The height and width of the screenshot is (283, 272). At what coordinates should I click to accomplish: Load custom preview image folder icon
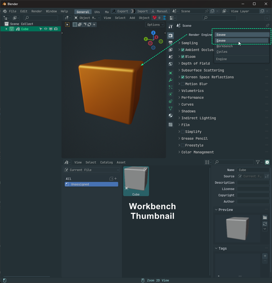[265, 218]
